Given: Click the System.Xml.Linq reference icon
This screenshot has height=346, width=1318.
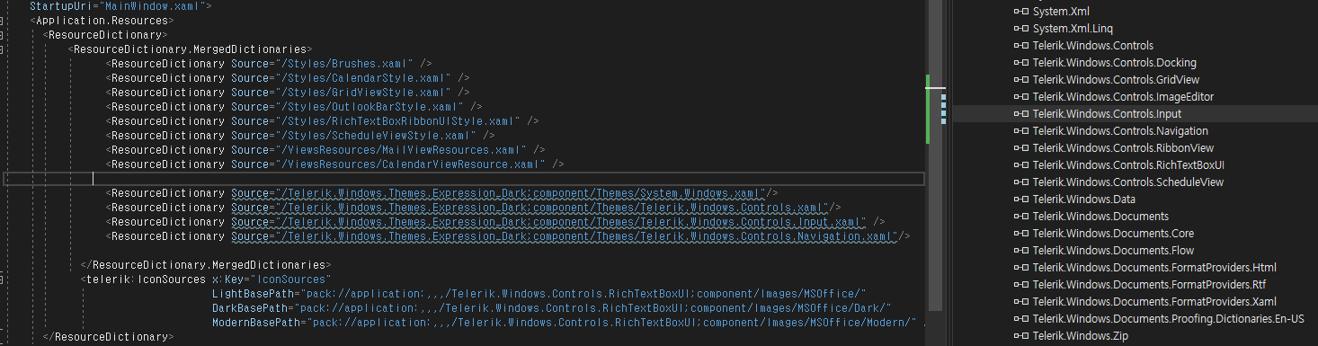Looking at the screenshot, I should (1020, 28).
